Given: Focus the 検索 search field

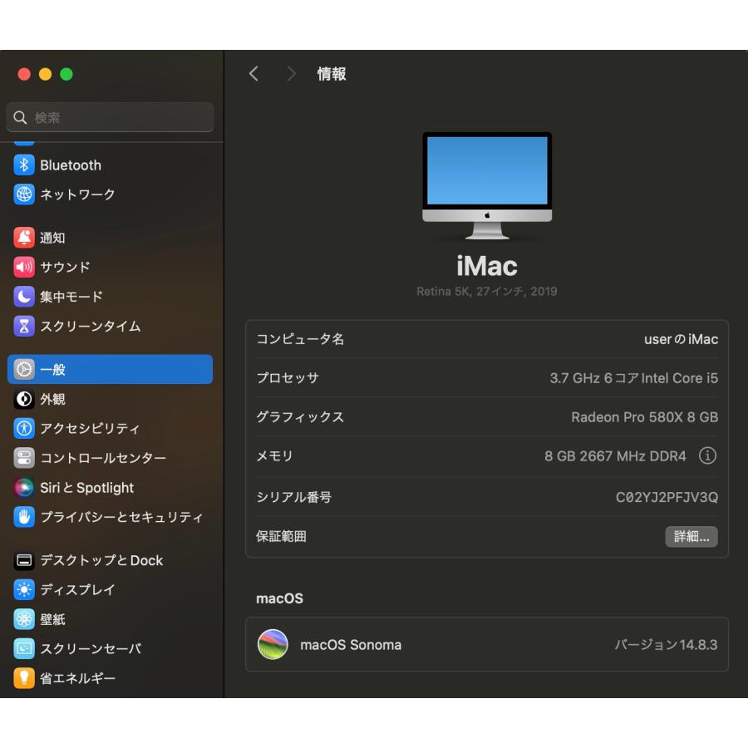Looking at the screenshot, I should (111, 117).
